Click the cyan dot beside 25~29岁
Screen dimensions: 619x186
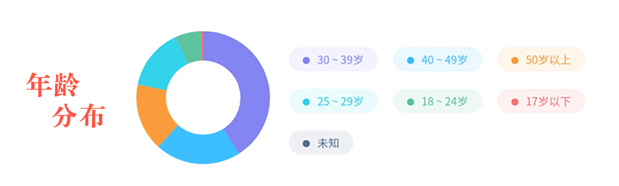tap(306, 102)
